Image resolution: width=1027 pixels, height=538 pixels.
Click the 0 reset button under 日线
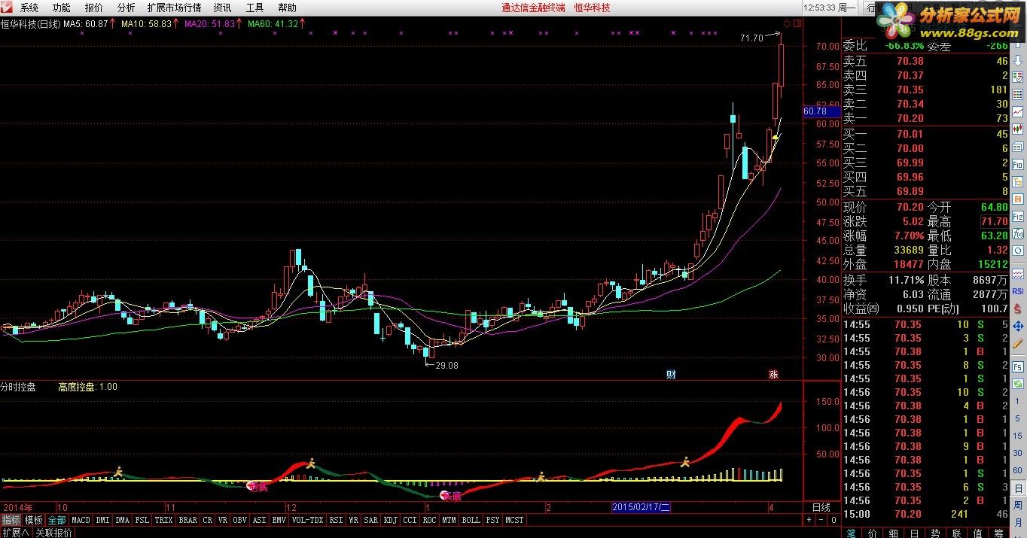point(833,520)
